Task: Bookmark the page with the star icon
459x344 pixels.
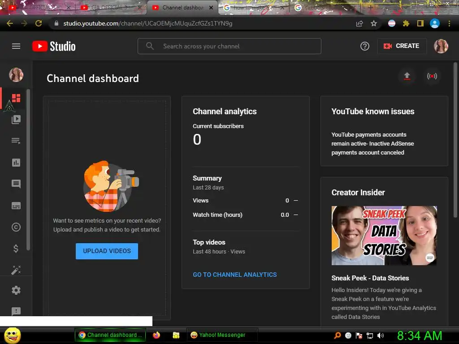Action: (374, 23)
